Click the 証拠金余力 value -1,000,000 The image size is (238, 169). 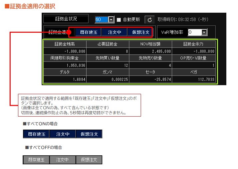tap(194, 51)
